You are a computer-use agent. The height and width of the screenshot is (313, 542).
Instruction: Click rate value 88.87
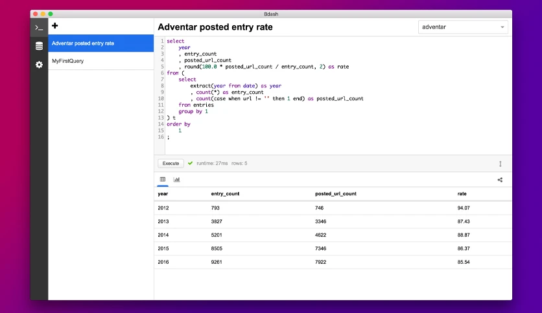pyautogui.click(x=464, y=235)
